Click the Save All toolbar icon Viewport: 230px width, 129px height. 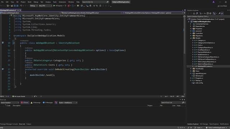click(x=17, y=6)
